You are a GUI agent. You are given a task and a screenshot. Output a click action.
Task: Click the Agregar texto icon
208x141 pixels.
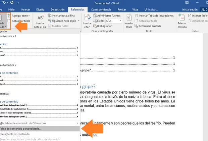pos(9,16)
